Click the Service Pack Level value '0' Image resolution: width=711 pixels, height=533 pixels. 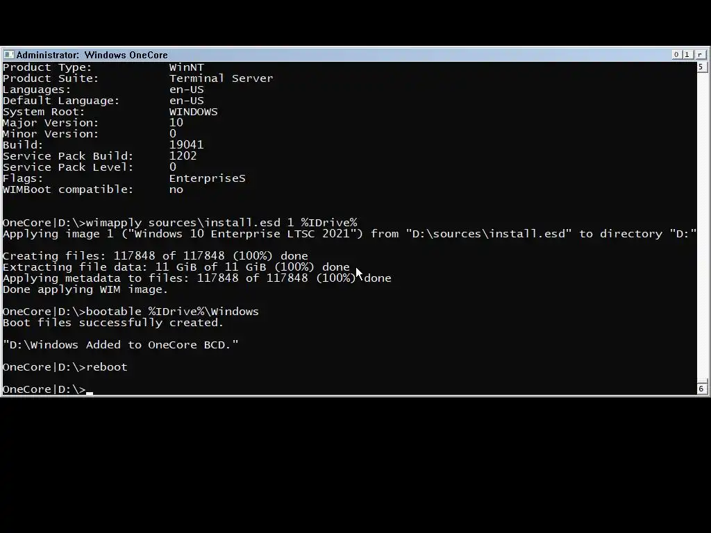(173, 167)
